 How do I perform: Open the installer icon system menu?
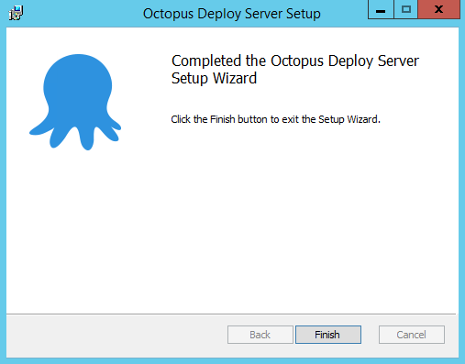pos(16,13)
